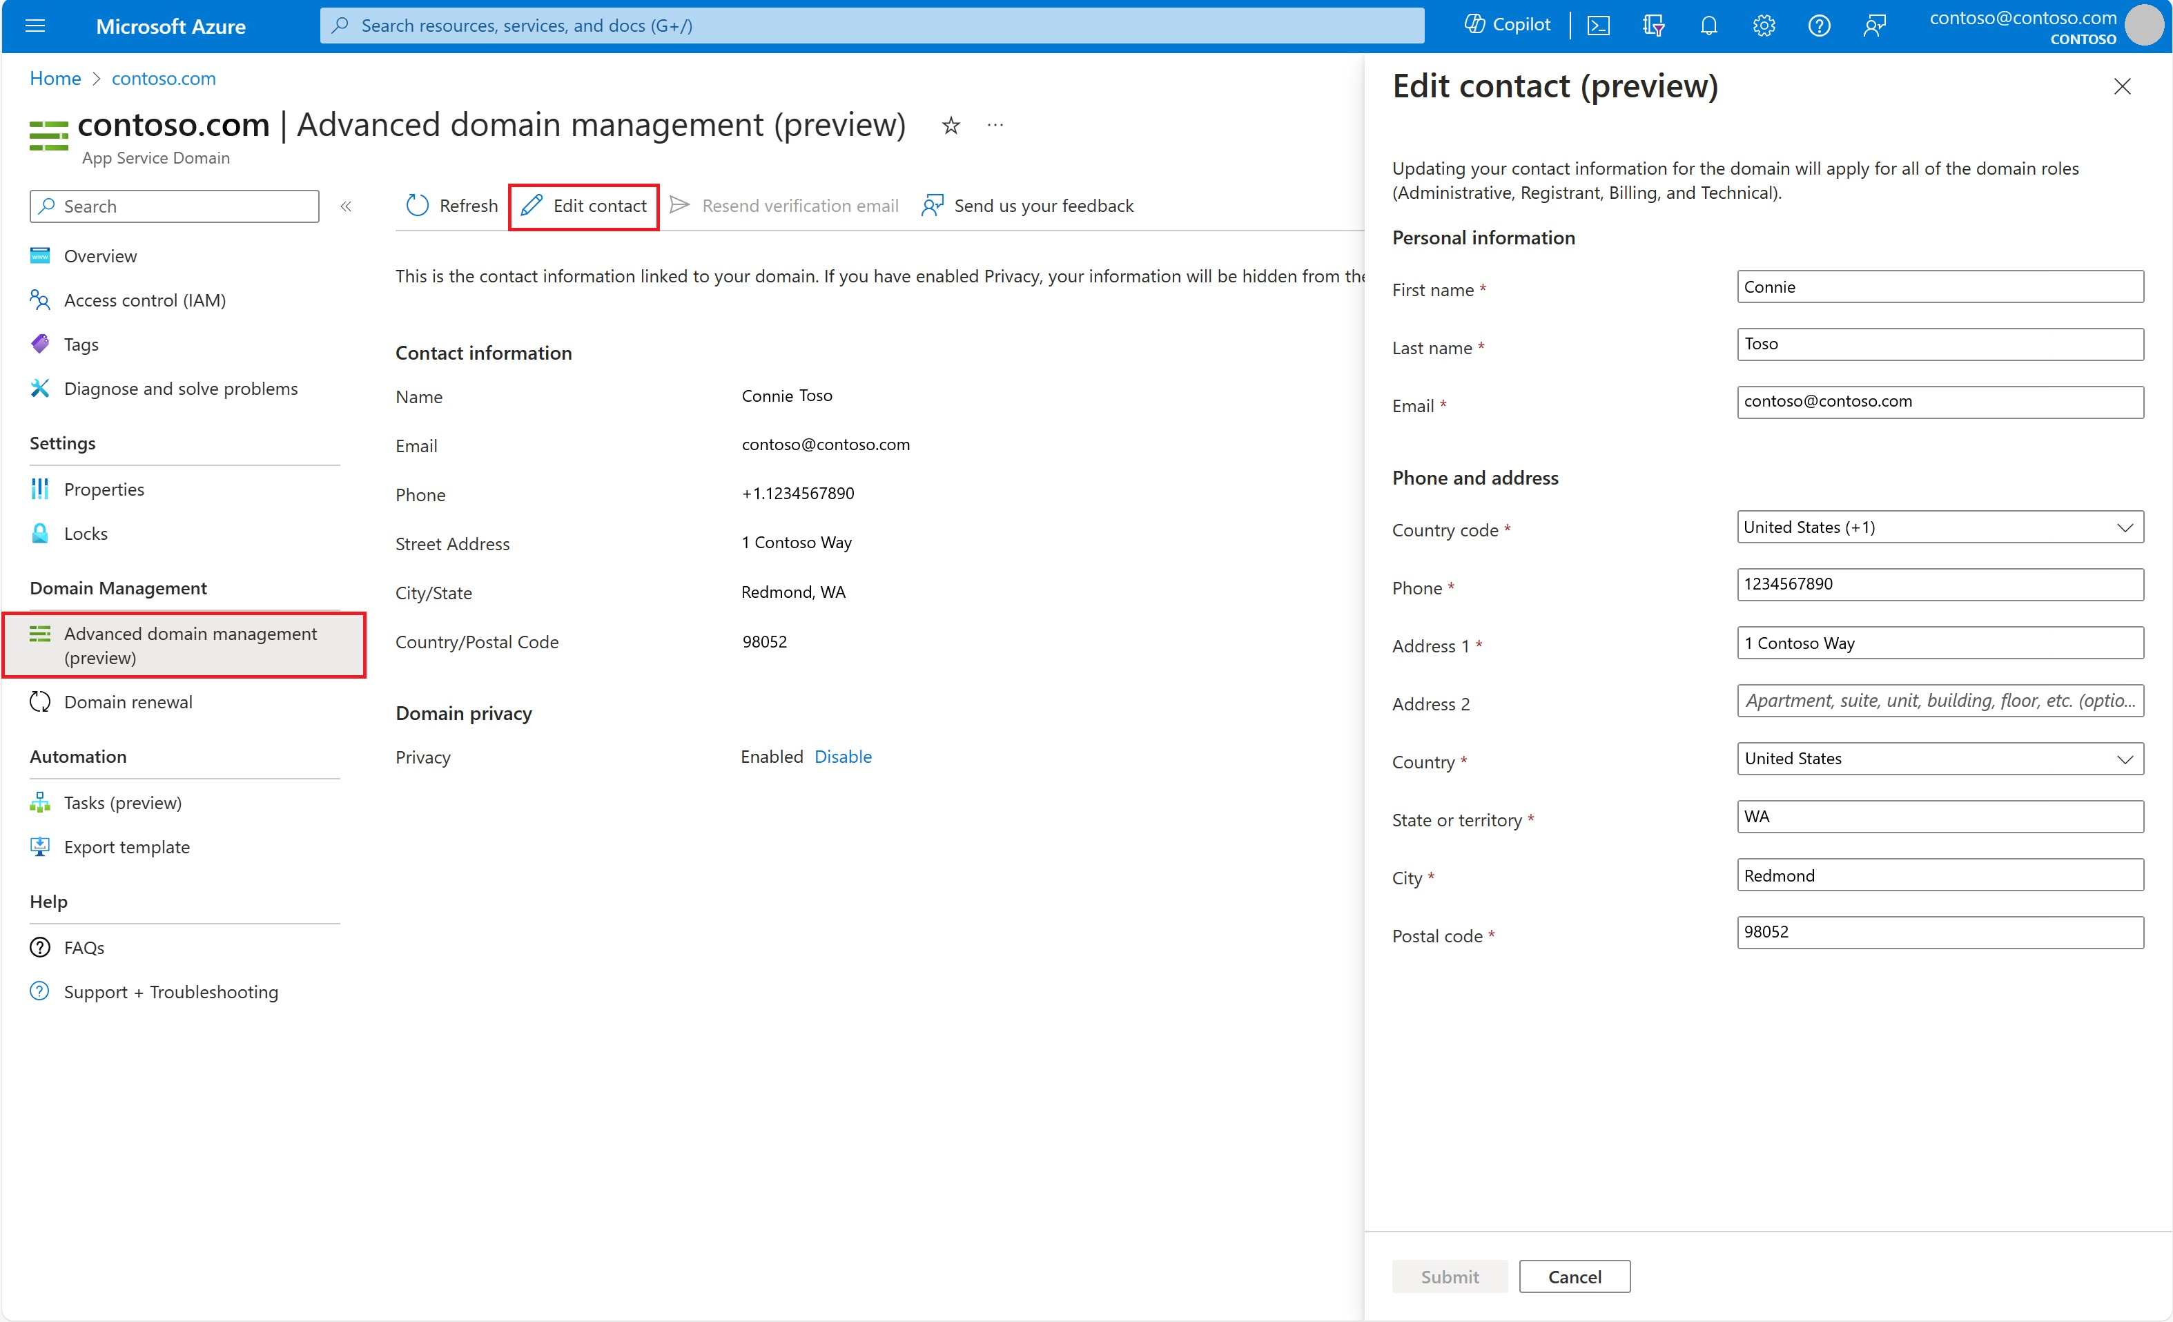Cancel the Edit contact changes
The image size is (2173, 1322).
1572,1277
